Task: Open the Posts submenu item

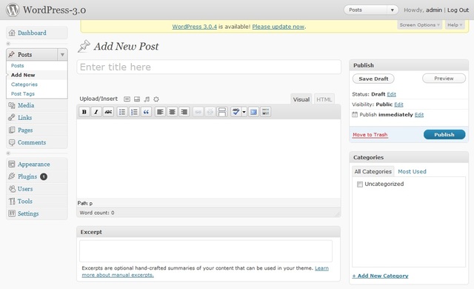Action: point(17,66)
